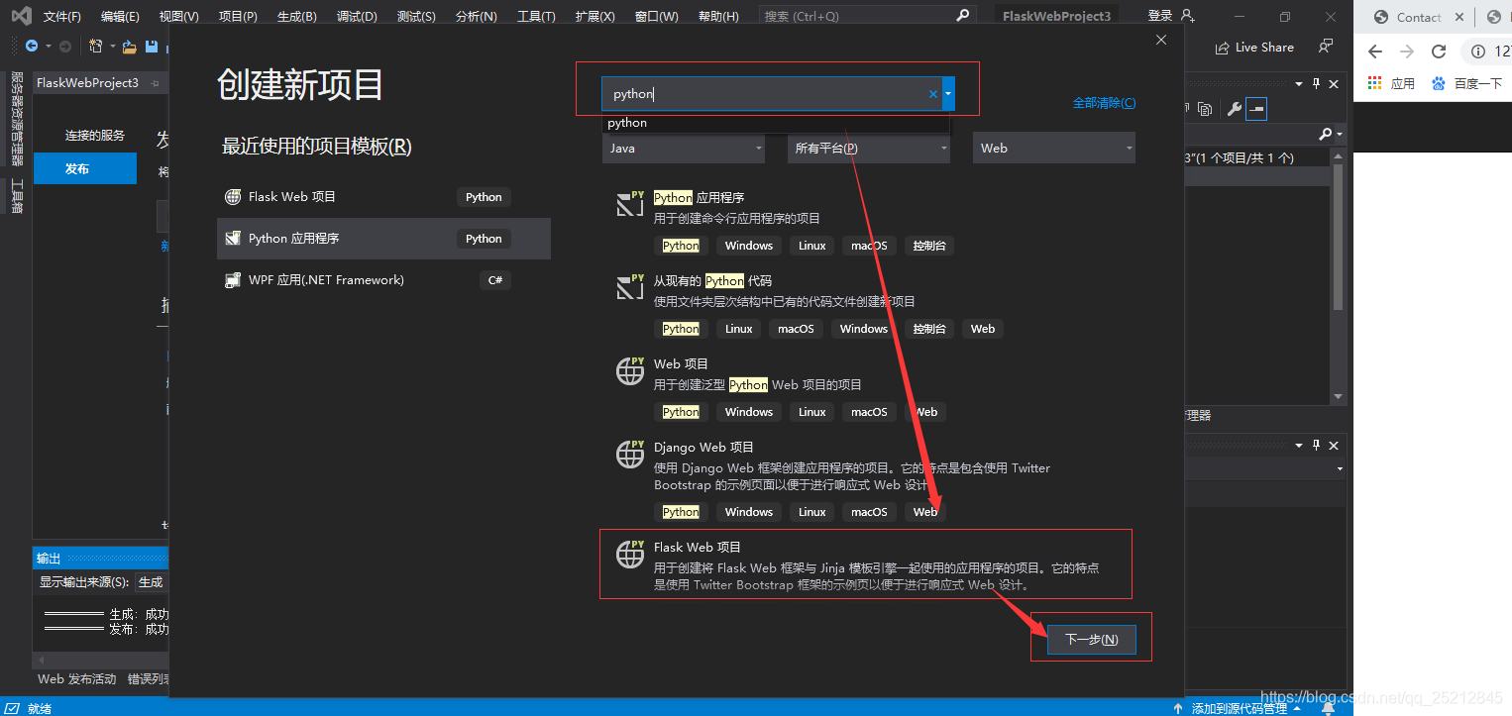Open the output source dropdown showing 生成
1512x716 pixels.
(x=152, y=582)
